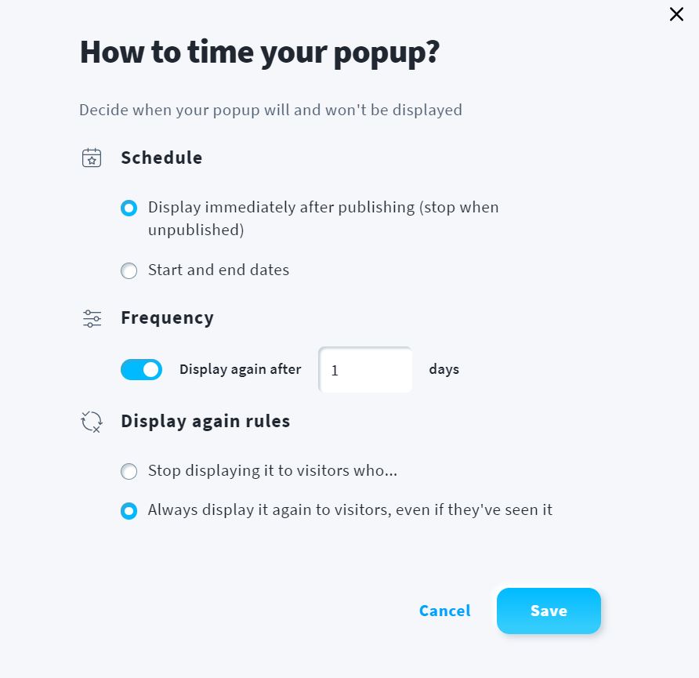The width and height of the screenshot is (699, 678).
Task: Click the Frequency sliders icon
Action: click(92, 318)
